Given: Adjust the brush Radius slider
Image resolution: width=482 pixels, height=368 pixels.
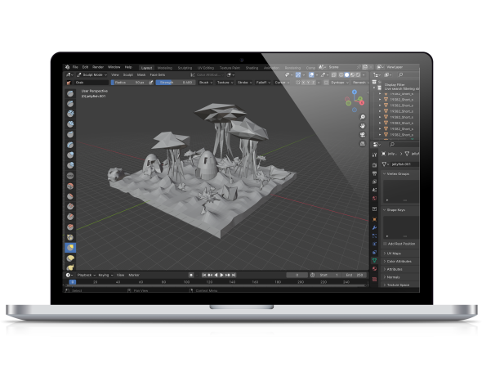Looking at the screenshot, I should click(129, 83).
